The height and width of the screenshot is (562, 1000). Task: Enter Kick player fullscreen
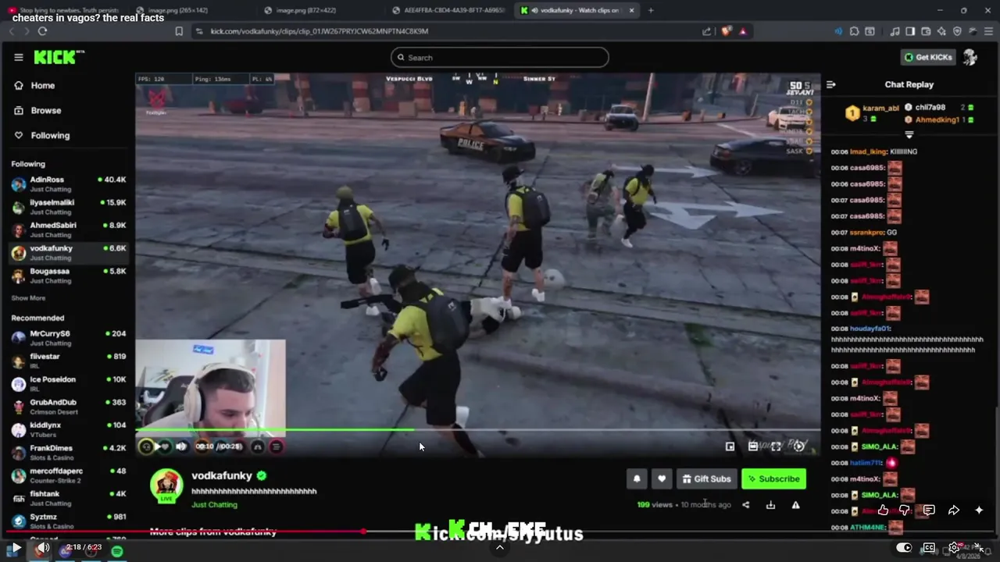coord(776,446)
